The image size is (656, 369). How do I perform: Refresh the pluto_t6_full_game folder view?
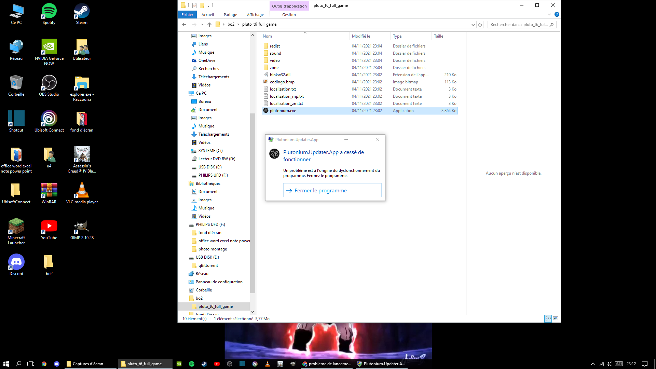[480, 25]
